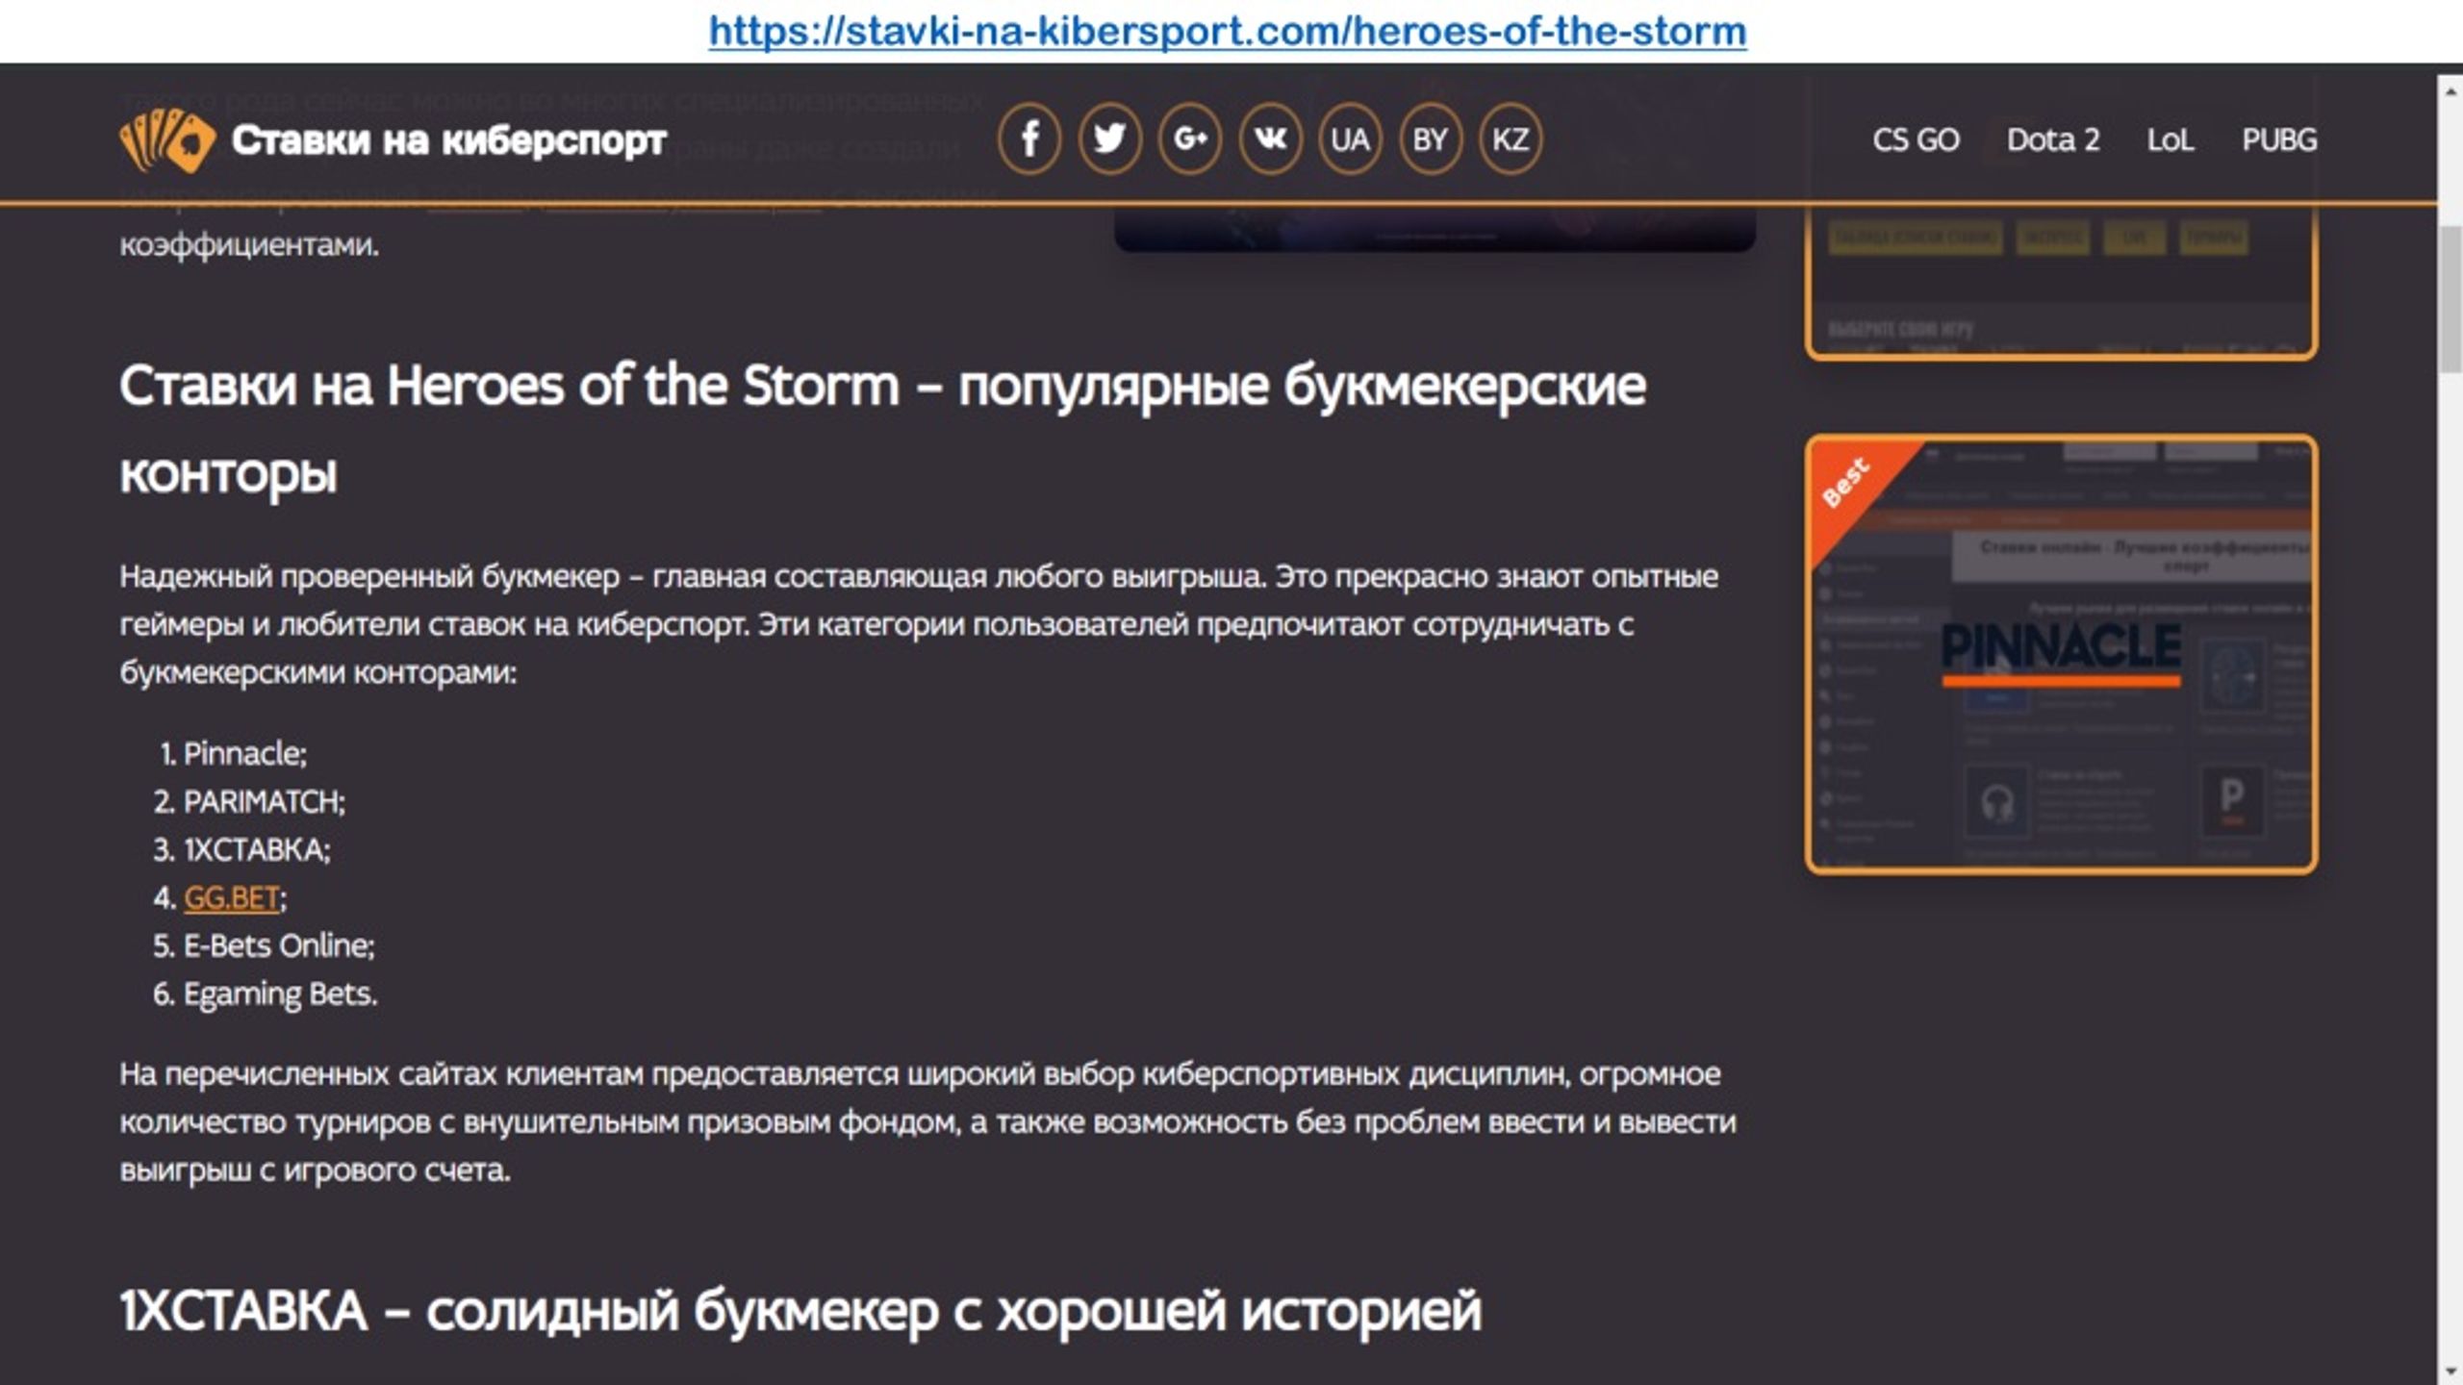Follow the stavki-na-kibersport.com URL link
The height and width of the screenshot is (1385, 2463).
coord(1228,32)
